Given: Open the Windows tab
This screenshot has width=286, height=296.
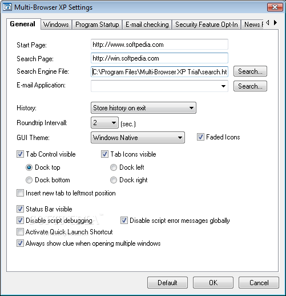Looking at the screenshot, I should [56, 25].
